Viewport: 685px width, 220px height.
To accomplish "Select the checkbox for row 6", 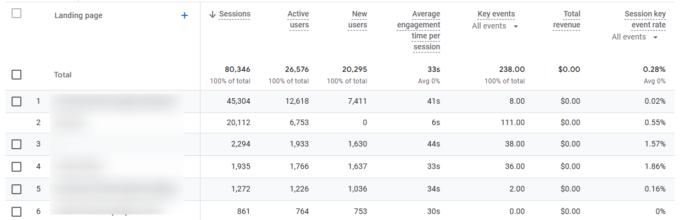I will coord(16,211).
